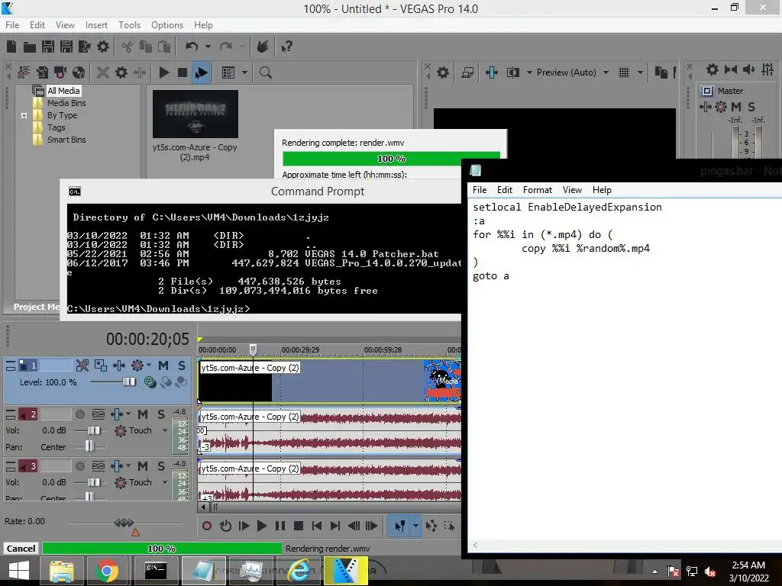This screenshot has height=586, width=782.
Task: Click timeline Pause button
Action: pos(280,526)
